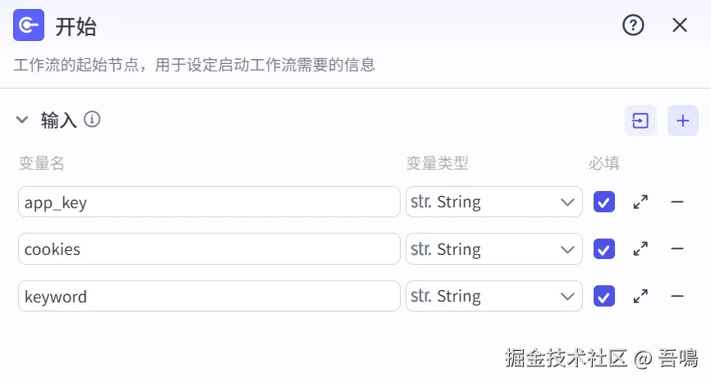Click the help question mark icon
Viewport: 711px width, 382px height.
pyautogui.click(x=633, y=25)
